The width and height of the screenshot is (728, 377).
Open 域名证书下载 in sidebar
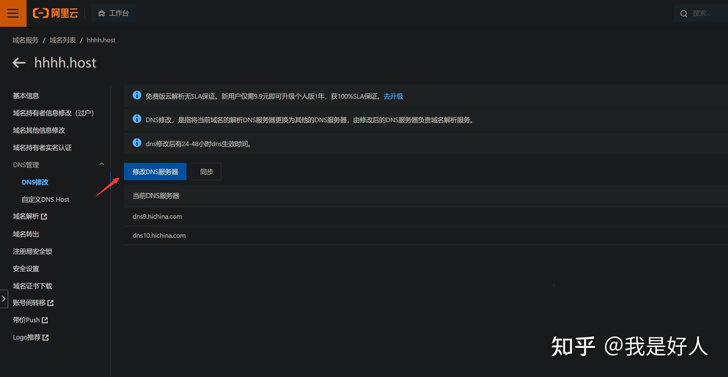[x=32, y=286]
